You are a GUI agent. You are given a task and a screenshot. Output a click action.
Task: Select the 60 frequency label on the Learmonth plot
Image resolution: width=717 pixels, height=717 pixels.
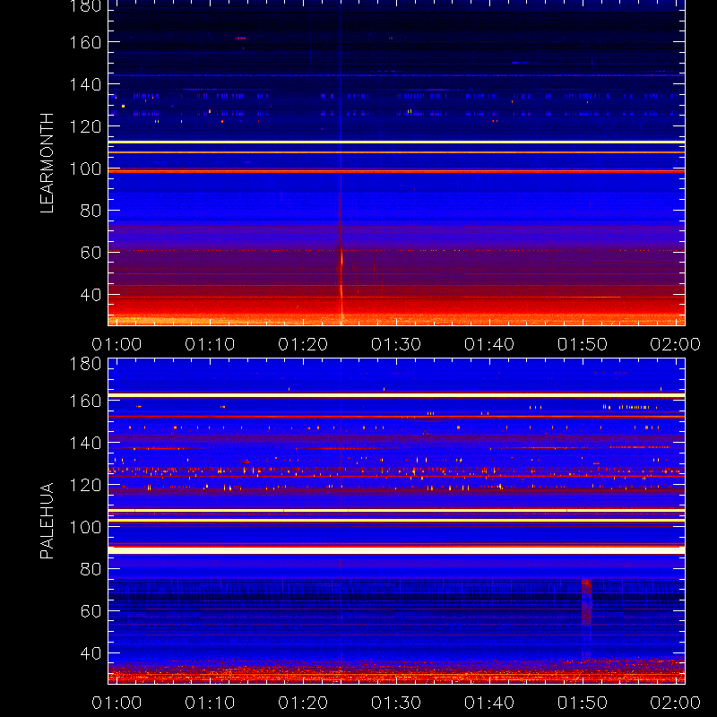coord(91,253)
